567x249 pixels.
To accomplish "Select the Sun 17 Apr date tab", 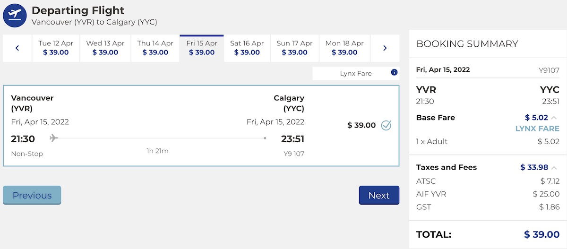I will coord(295,48).
